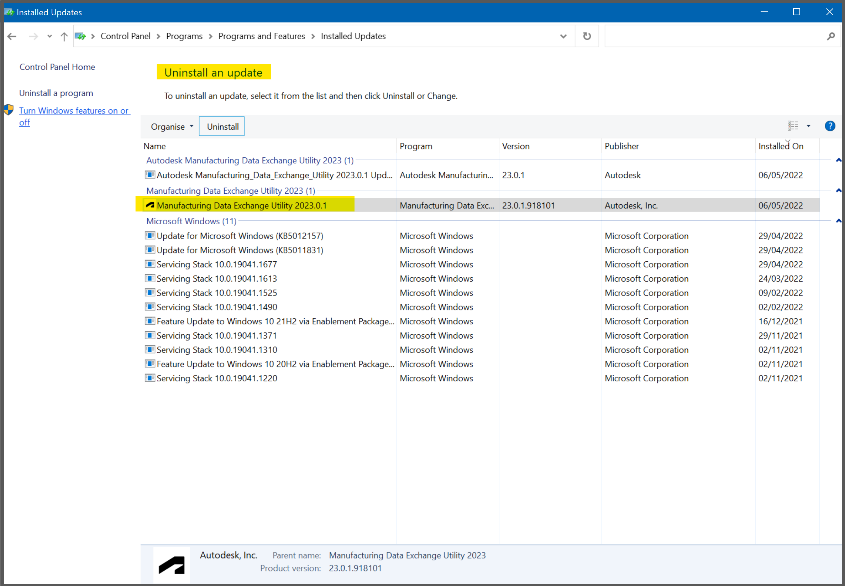The image size is (845, 586).
Task: Click the Installed Updates title bar icon
Action: 9,12
